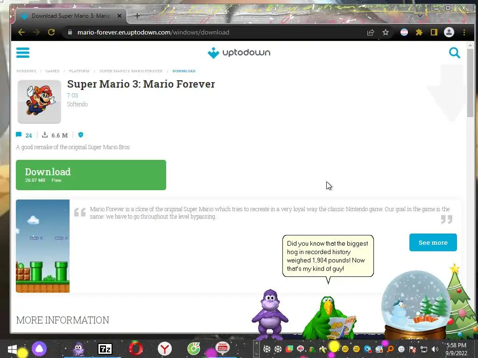Close the Download Super Mario 3 tab
Viewport: 478px width, 358px height.
pyautogui.click(x=119, y=16)
